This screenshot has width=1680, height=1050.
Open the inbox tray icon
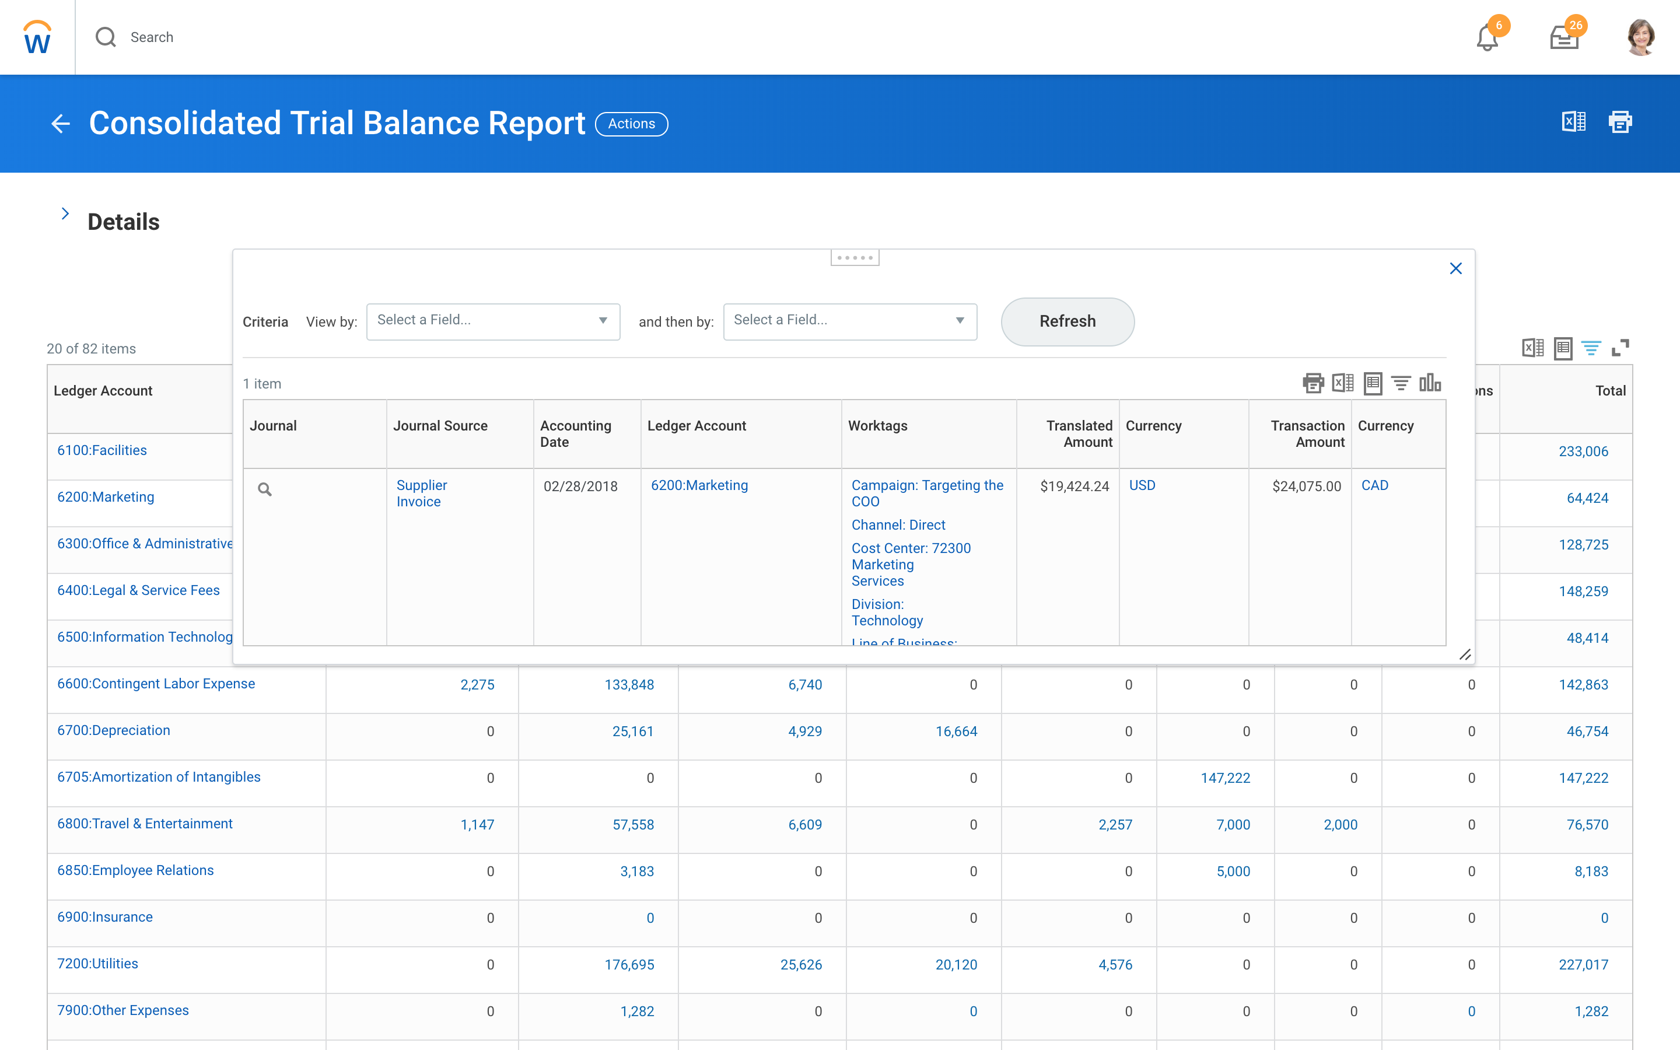pos(1564,38)
